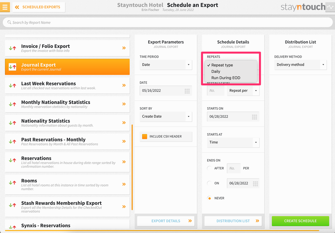Open Stash Rewards Membership Export chevron
Image resolution: width=335 pixels, height=233 pixels.
[x=124, y=206]
